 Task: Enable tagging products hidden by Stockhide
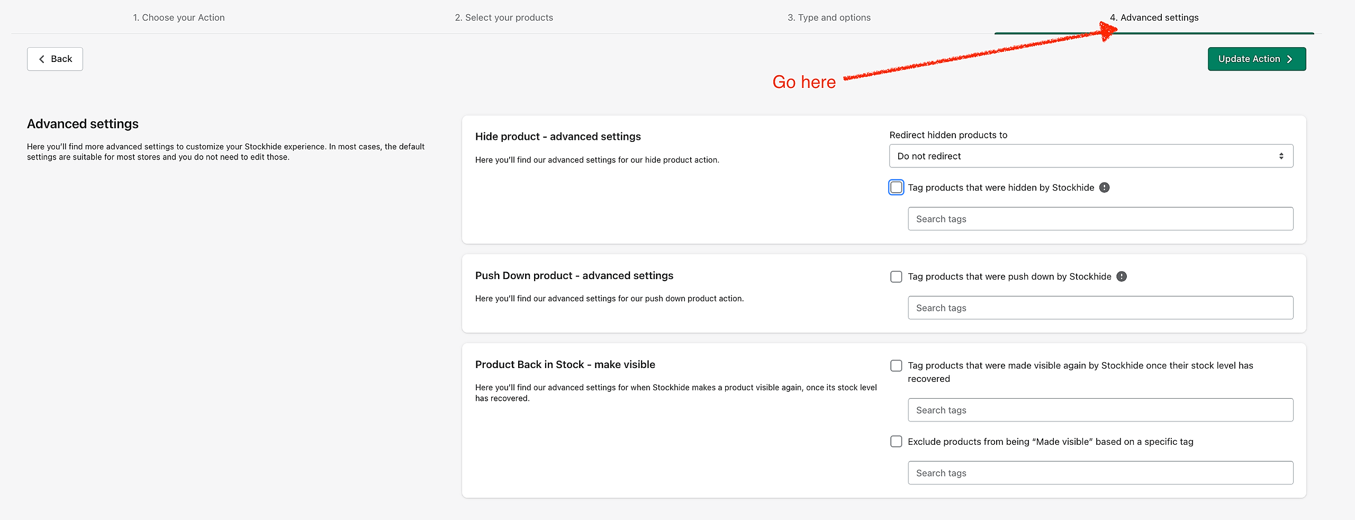tap(896, 187)
